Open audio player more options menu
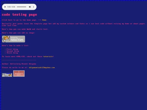 [x=33, y=7]
